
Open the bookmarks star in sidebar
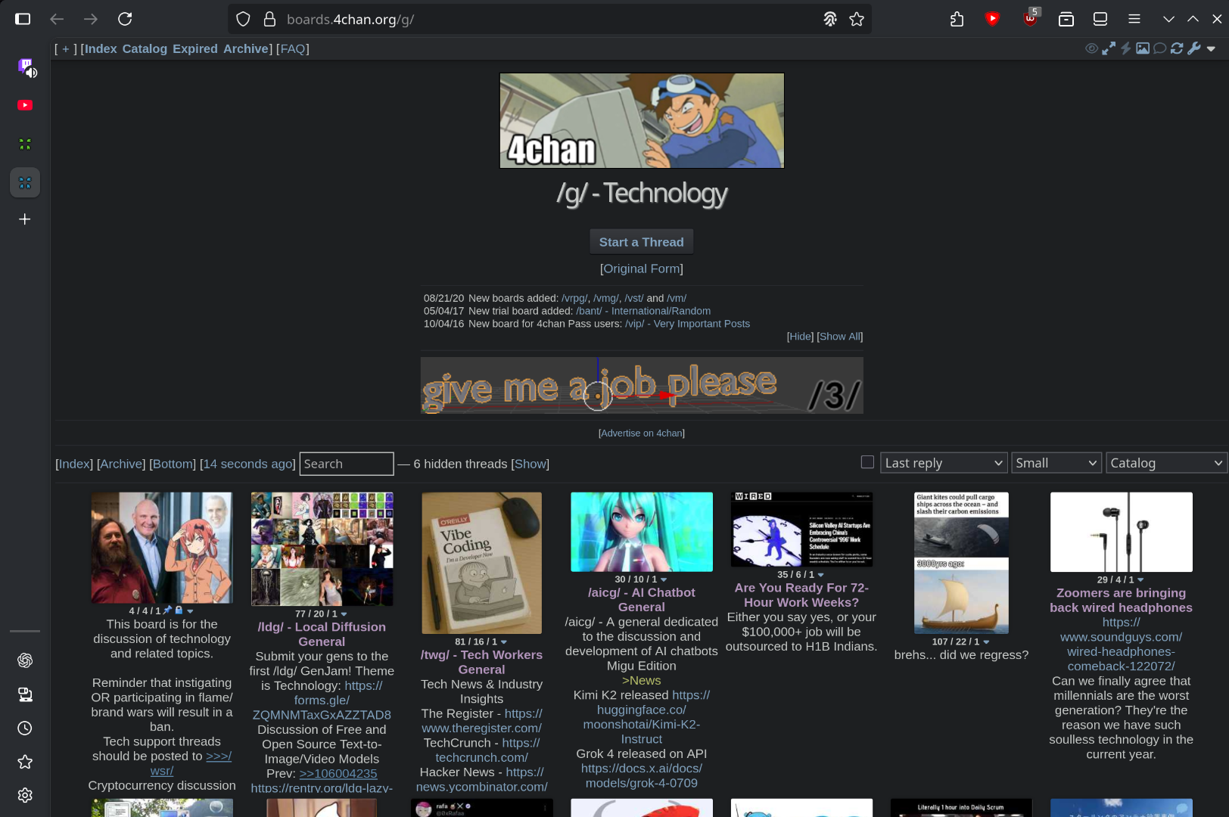coord(25,762)
